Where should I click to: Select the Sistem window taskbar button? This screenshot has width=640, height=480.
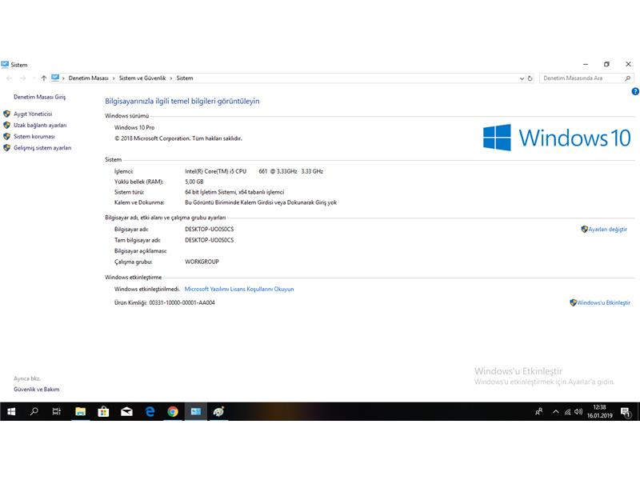[196, 411]
